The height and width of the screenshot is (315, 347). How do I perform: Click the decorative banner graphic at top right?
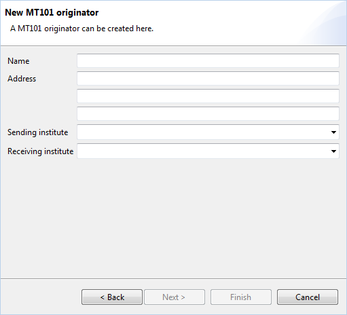pos(324,22)
